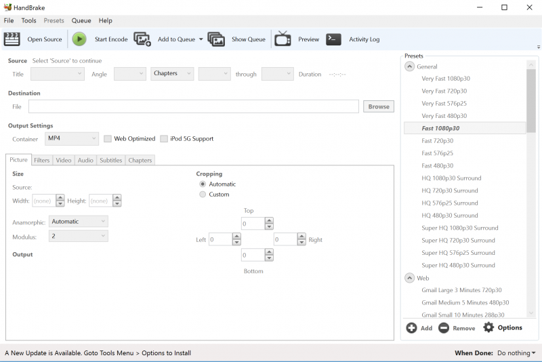
Task: Click the green Start Encode play icon
Action: coord(79,39)
